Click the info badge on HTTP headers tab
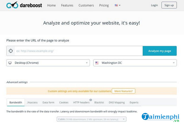 91,100
